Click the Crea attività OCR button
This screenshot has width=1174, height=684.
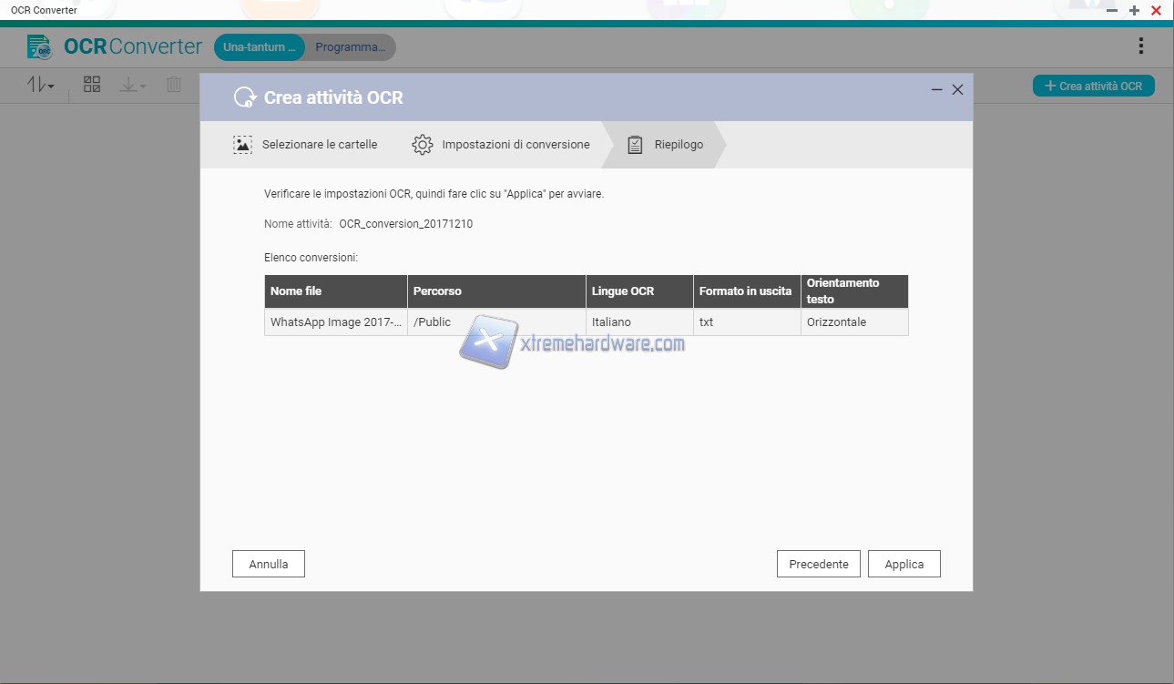(1093, 86)
